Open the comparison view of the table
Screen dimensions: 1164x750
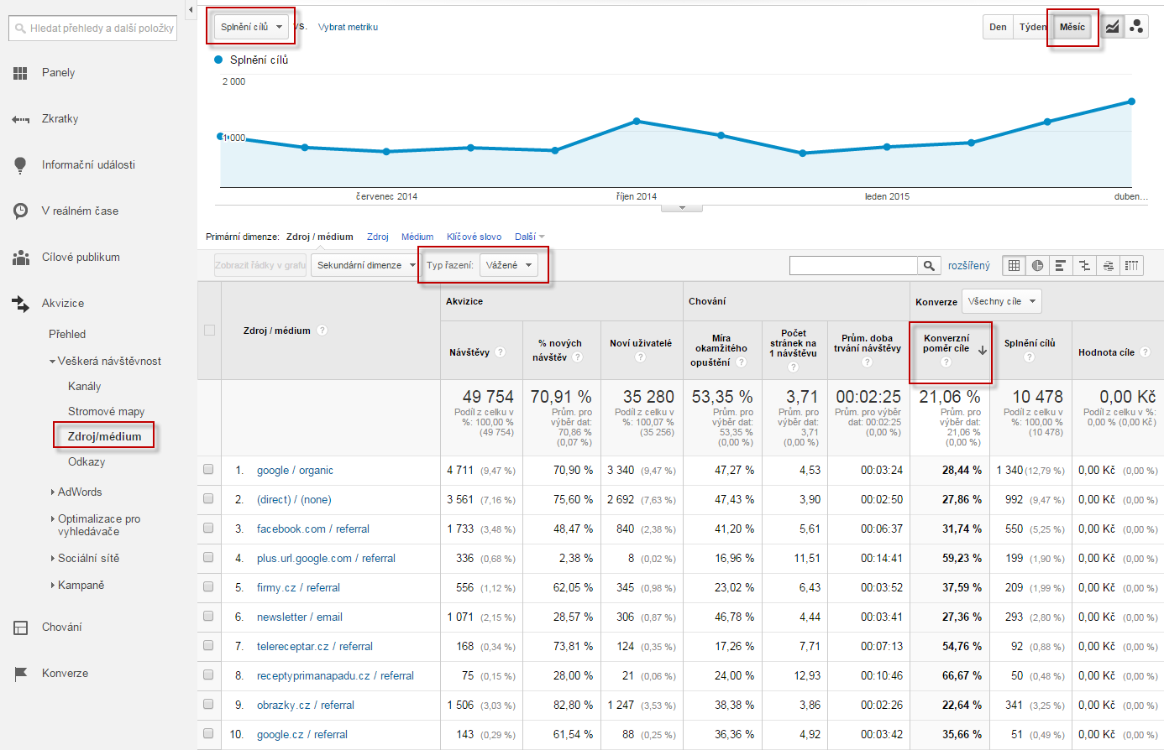tap(1084, 265)
